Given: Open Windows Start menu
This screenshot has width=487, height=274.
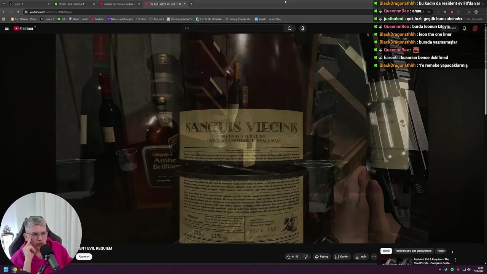Looking at the screenshot, I should (6, 269).
